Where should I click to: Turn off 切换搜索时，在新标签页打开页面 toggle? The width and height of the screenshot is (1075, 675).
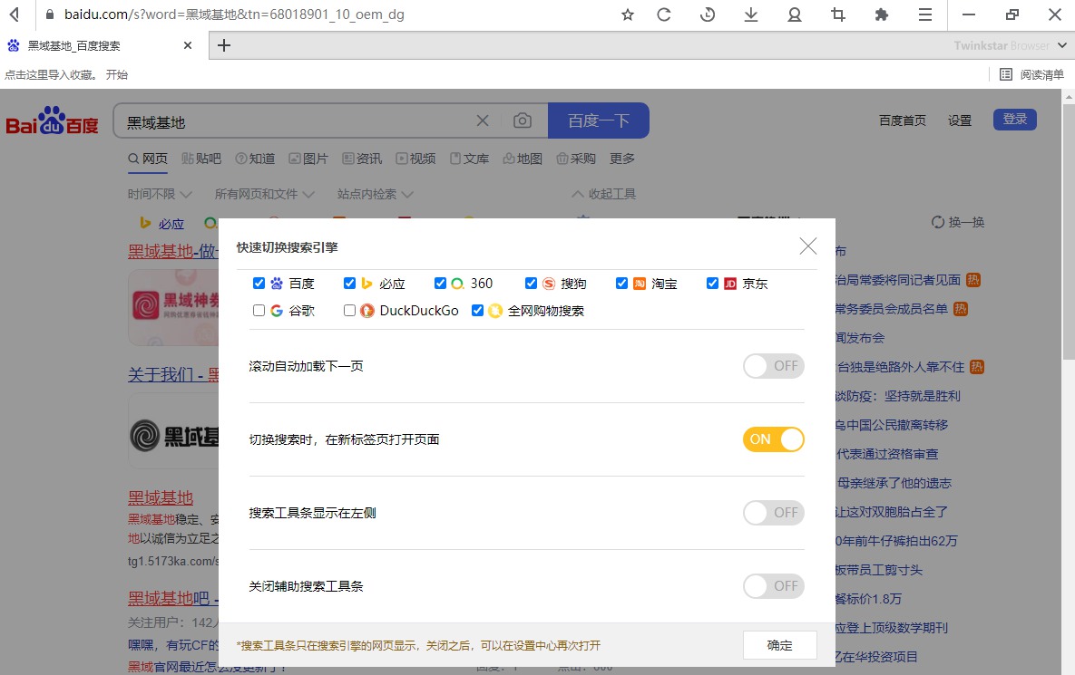[773, 439]
